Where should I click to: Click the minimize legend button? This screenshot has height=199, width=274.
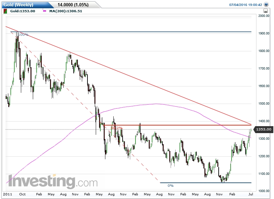coord(266,11)
